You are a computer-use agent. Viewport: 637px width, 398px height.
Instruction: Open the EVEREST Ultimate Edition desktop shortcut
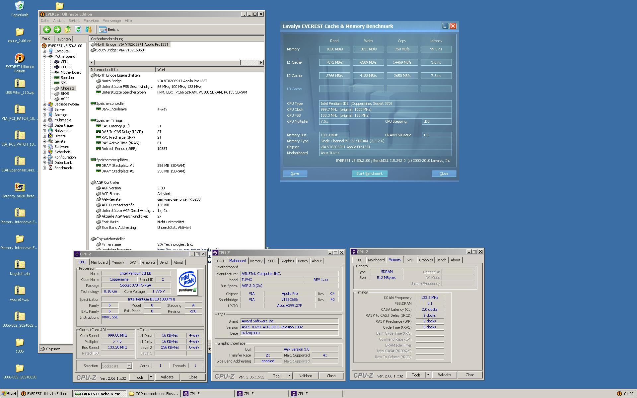(20, 58)
